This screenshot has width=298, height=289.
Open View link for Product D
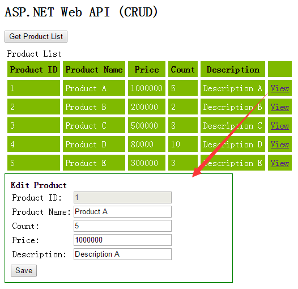coord(280,144)
